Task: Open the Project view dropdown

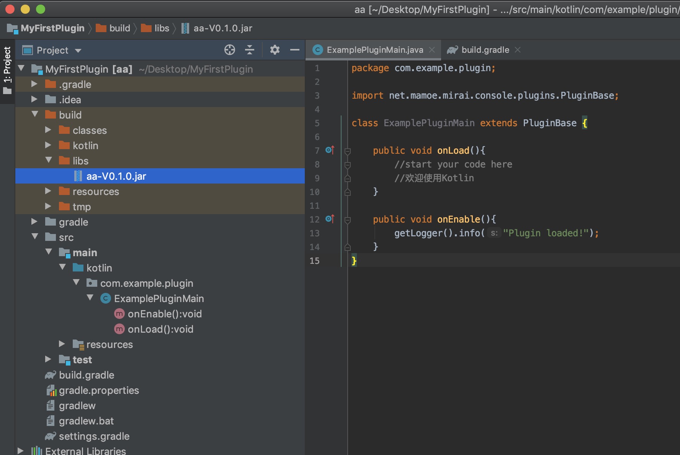Action: [x=78, y=50]
